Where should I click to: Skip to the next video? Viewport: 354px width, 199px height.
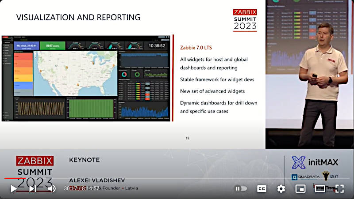(x=32, y=189)
